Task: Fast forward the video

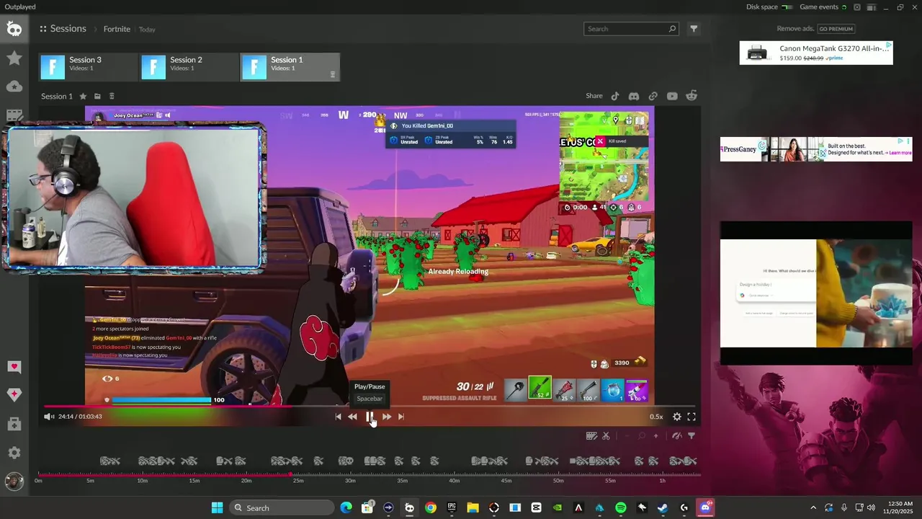Action: coord(387,416)
